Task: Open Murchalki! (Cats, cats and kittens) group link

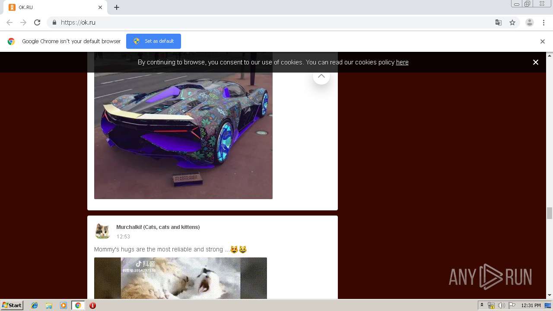Action: coord(158,227)
